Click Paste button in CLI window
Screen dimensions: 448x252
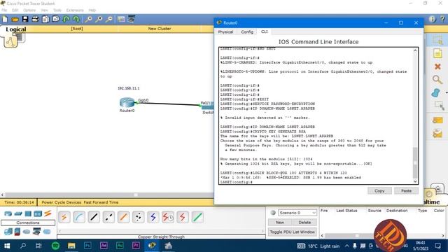click(406, 190)
